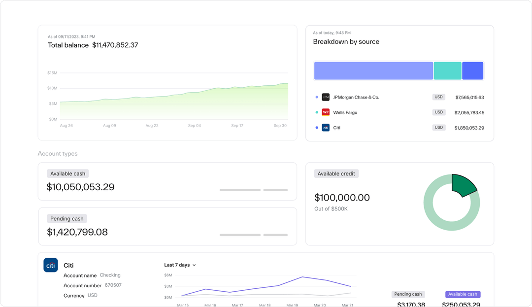Click the large Citi account icon

[x=50, y=265]
